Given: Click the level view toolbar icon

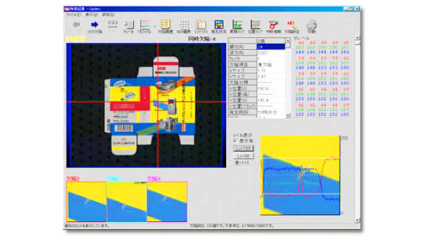Looking at the screenshot, I should (128, 27).
